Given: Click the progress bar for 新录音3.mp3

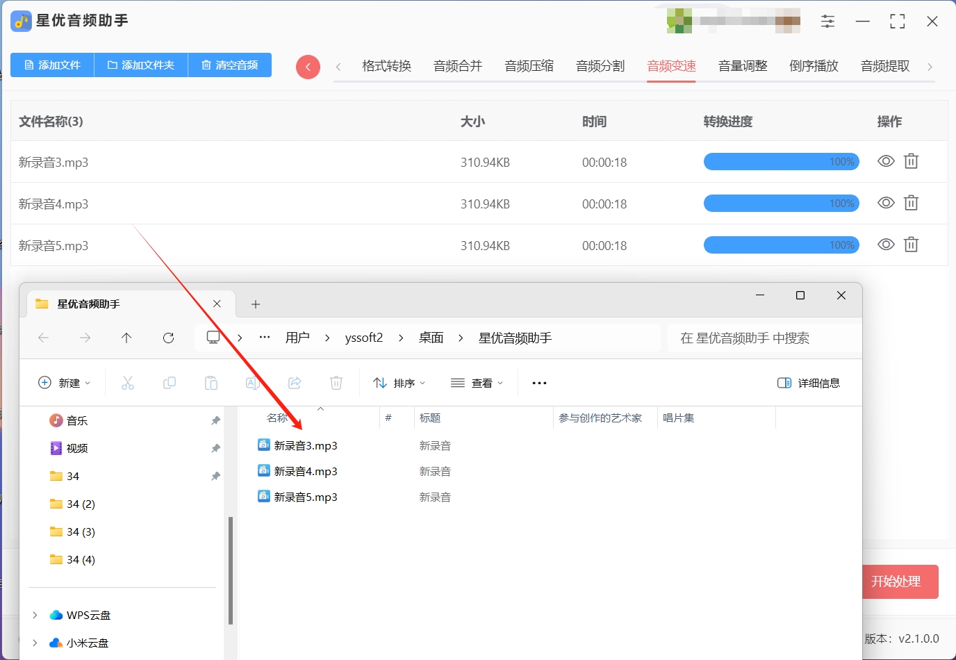Looking at the screenshot, I should click(x=782, y=162).
